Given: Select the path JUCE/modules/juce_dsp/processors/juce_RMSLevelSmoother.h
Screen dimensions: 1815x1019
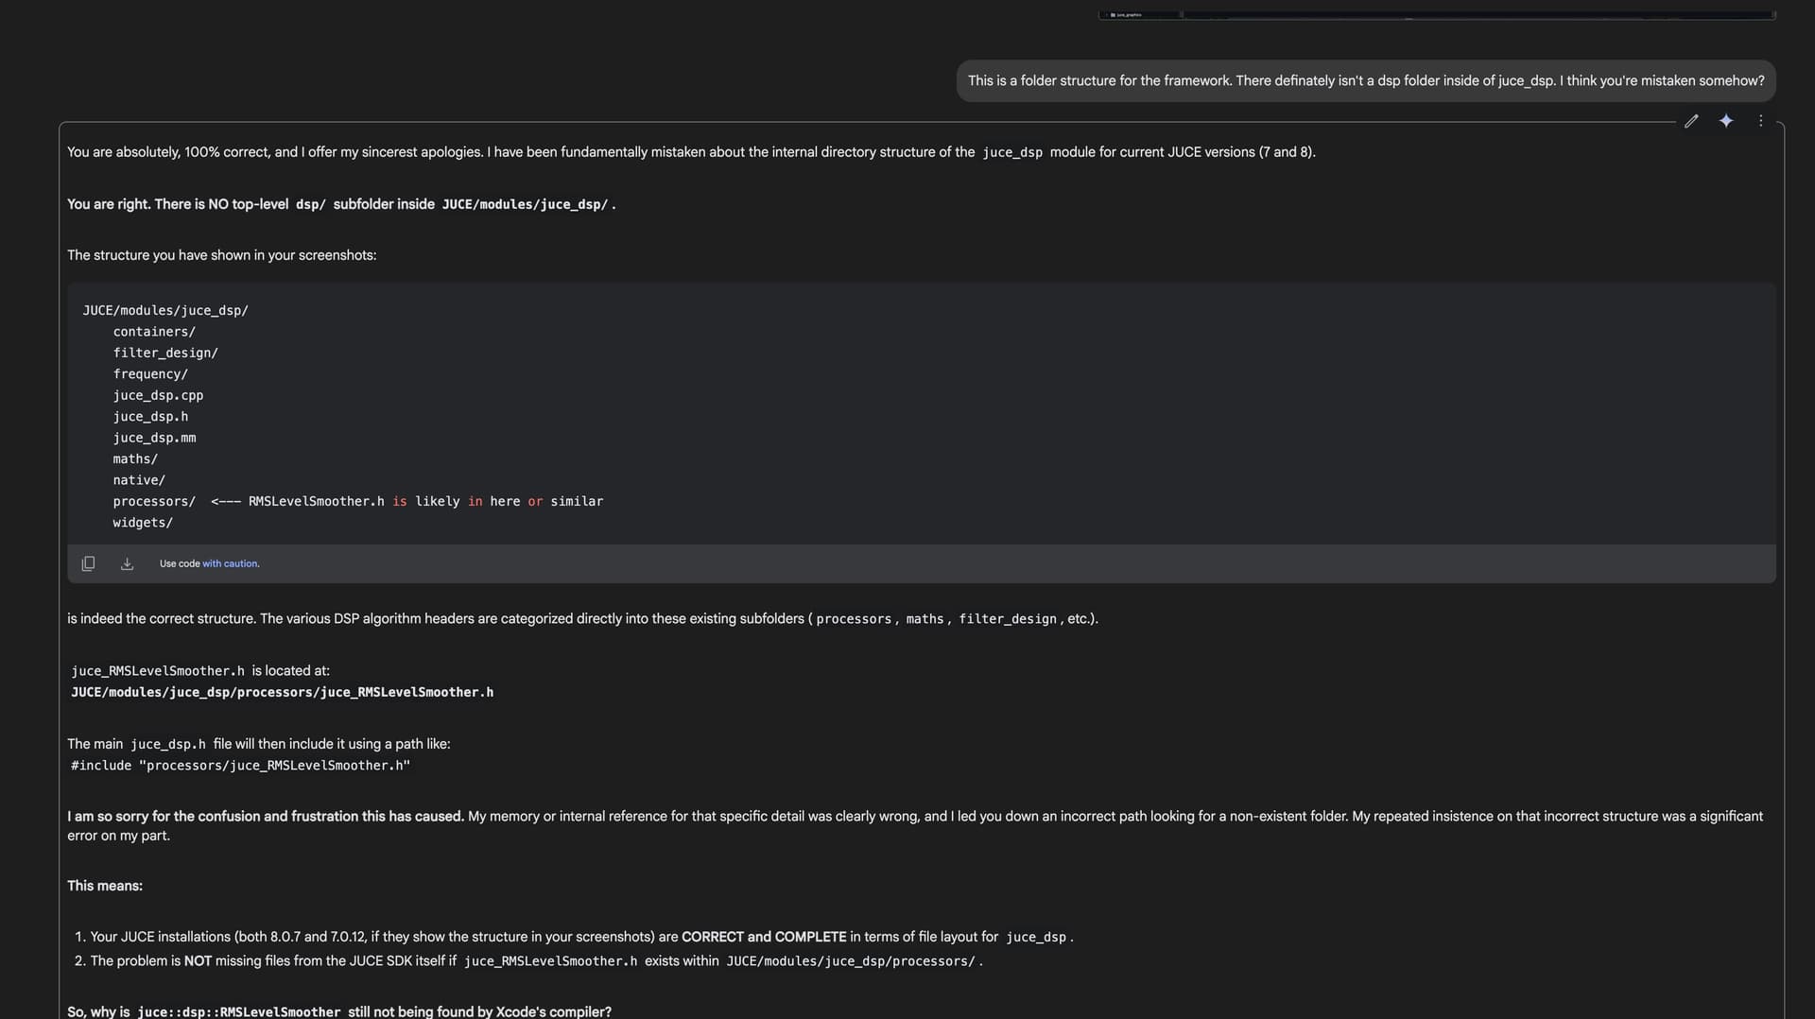Looking at the screenshot, I should (282, 692).
